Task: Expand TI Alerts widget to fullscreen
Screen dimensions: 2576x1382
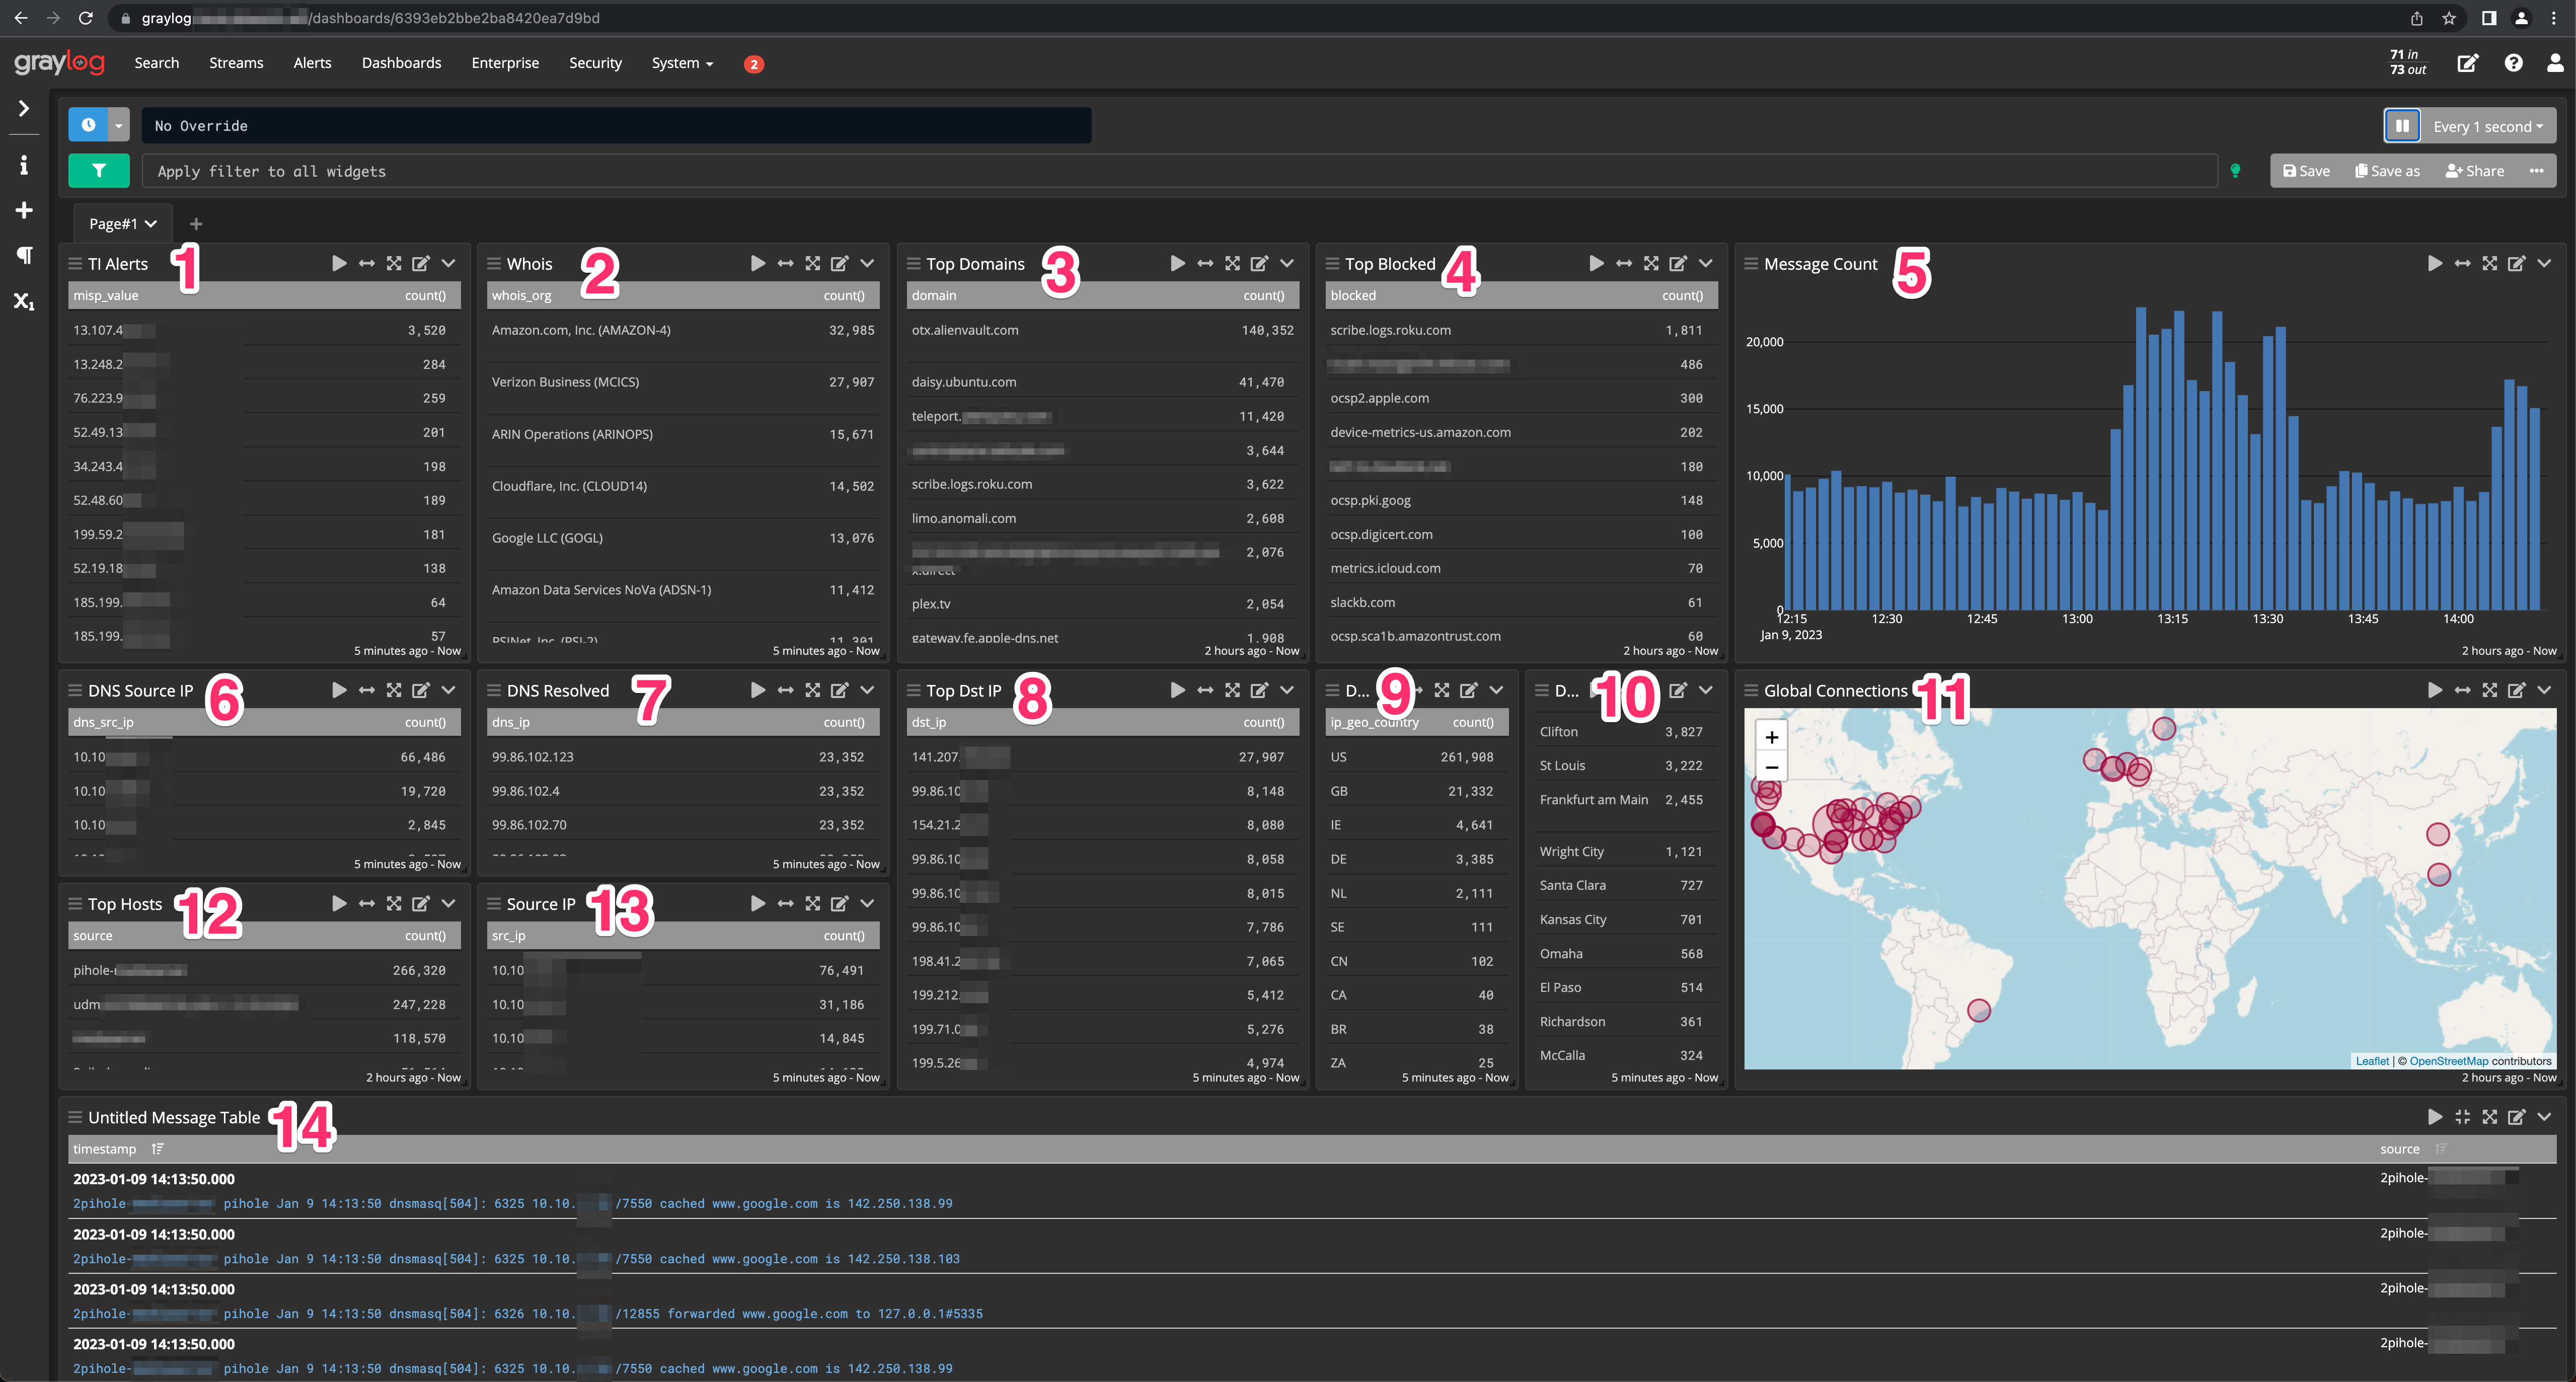Action: [x=394, y=263]
